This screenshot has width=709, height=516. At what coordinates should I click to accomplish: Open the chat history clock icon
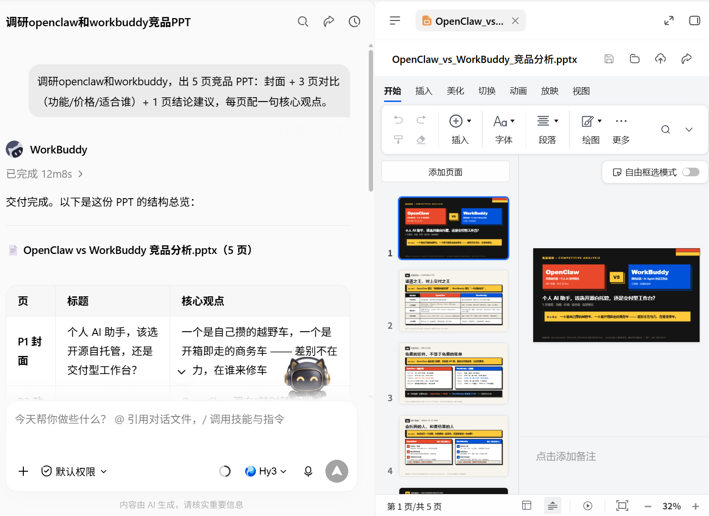point(354,21)
